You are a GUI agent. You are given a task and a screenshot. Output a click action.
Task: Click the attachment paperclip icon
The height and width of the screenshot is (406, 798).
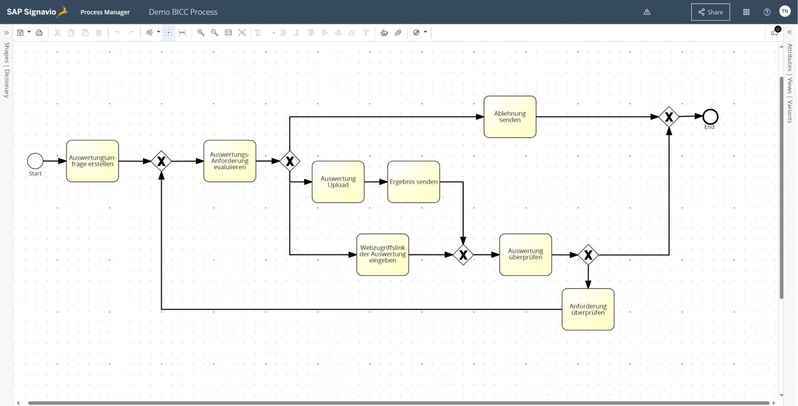[x=398, y=32]
